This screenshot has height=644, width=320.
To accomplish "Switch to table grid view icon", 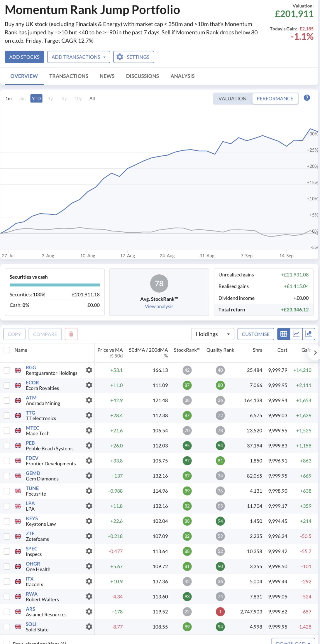I will pyautogui.click(x=284, y=334).
